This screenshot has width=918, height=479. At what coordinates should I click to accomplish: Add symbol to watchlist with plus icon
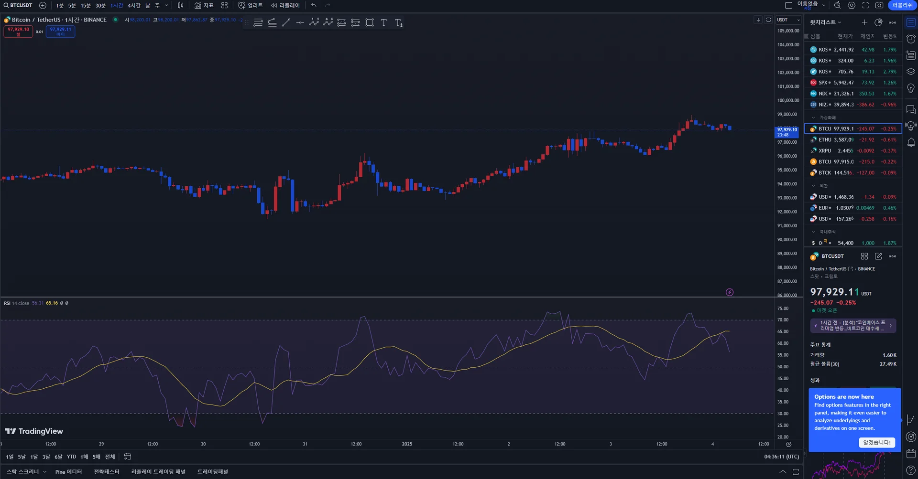coord(864,22)
